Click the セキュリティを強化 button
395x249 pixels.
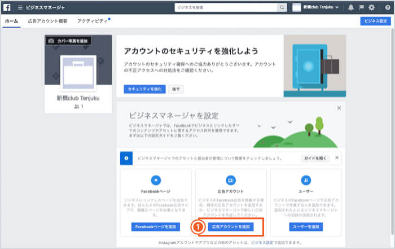pos(144,89)
